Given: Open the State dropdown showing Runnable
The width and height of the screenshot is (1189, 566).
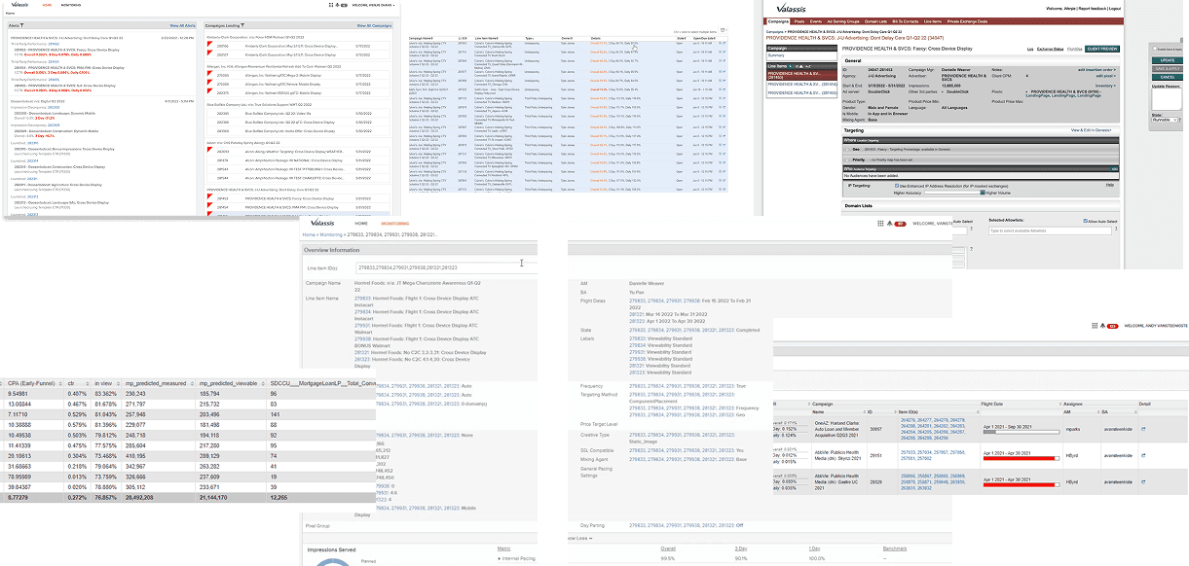Looking at the screenshot, I should click(1165, 120).
